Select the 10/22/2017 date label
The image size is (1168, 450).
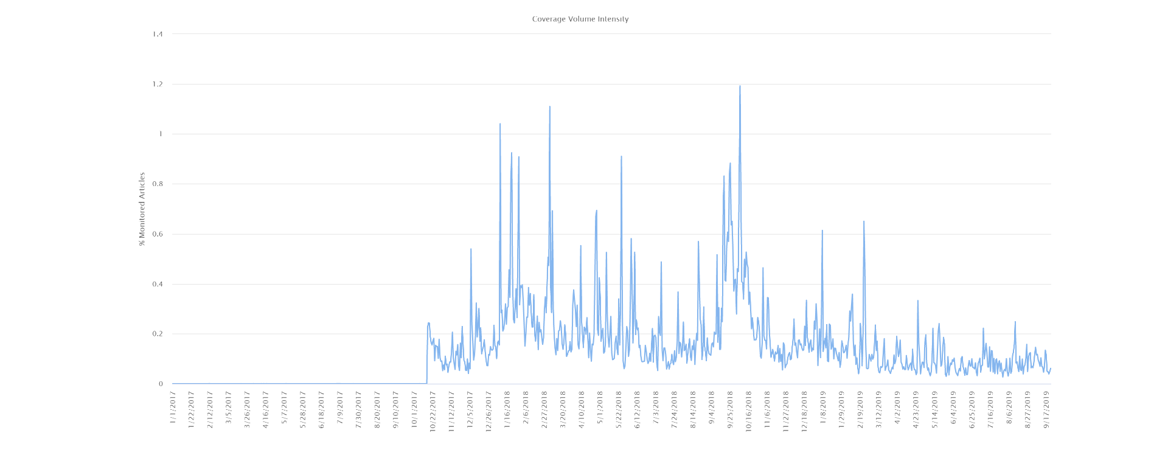(x=433, y=409)
